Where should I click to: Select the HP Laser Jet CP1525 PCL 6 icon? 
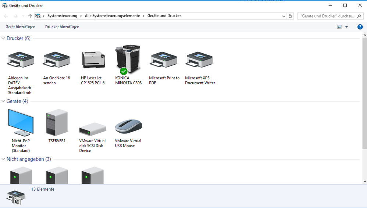(93, 60)
